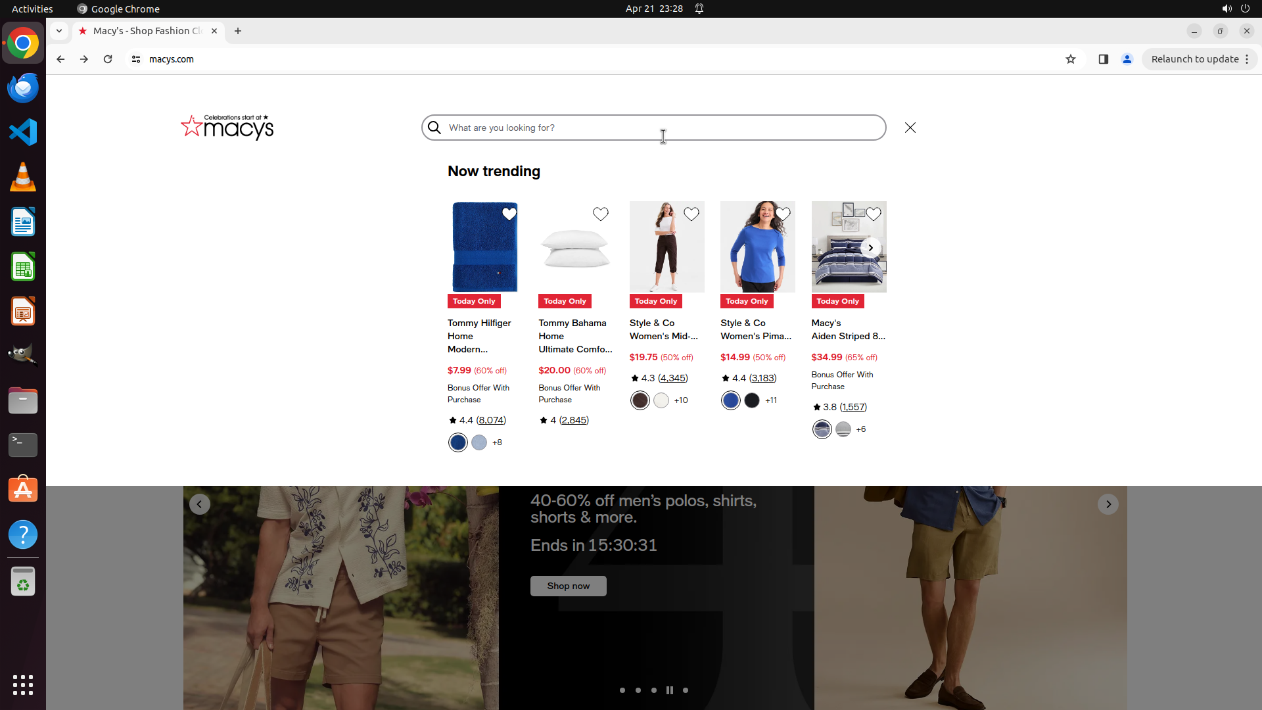
Task: Favorite the Tommy Hilfiger towel heart
Action: [509, 214]
